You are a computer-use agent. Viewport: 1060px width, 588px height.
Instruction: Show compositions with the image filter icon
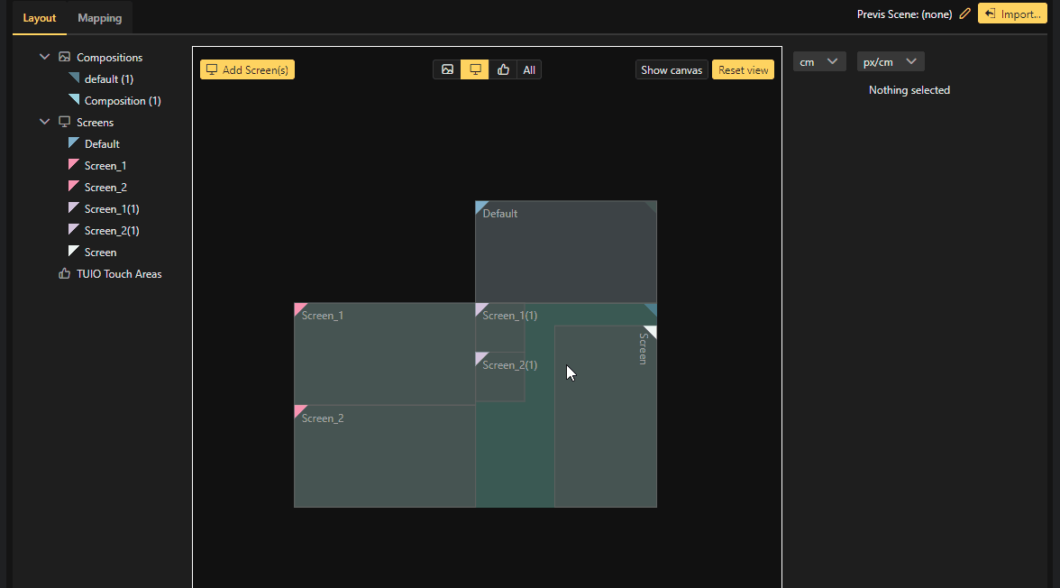tap(447, 69)
